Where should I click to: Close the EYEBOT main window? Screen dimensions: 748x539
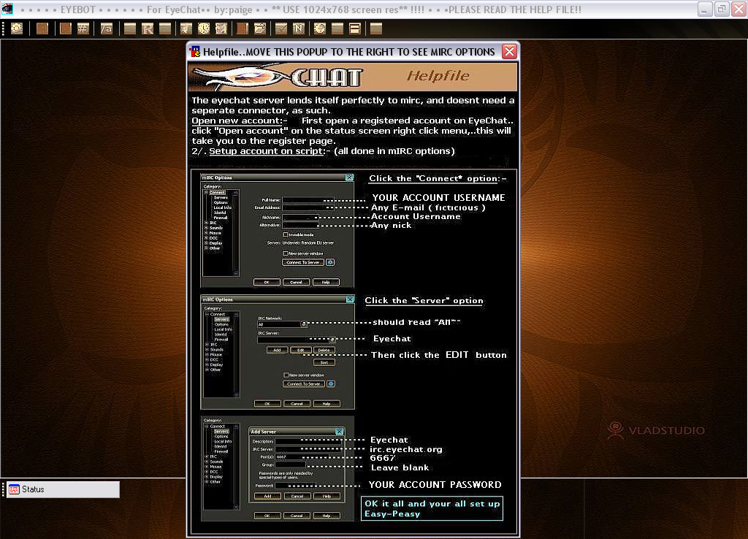click(x=739, y=9)
